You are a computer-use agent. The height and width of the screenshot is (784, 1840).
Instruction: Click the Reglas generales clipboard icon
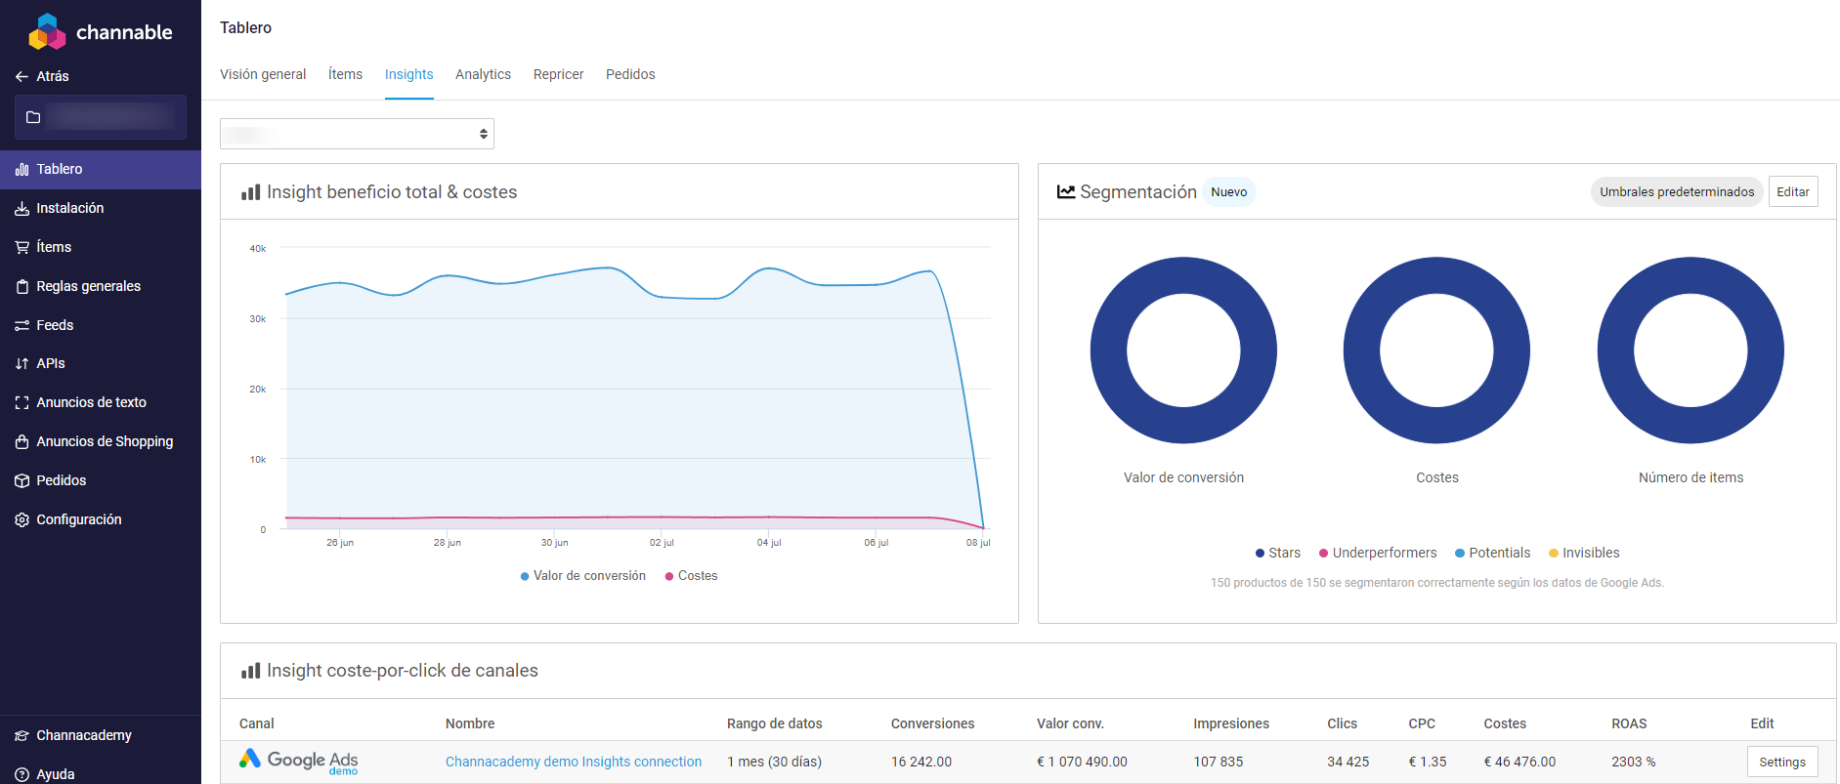tap(21, 286)
